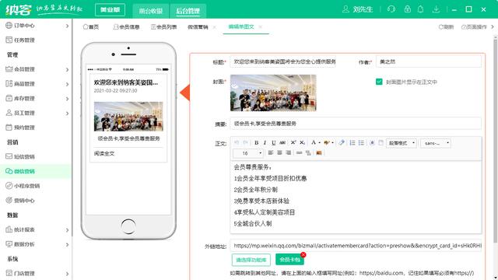
Task: Click the eraser clear-format icon
Action: pyautogui.click(x=342, y=143)
